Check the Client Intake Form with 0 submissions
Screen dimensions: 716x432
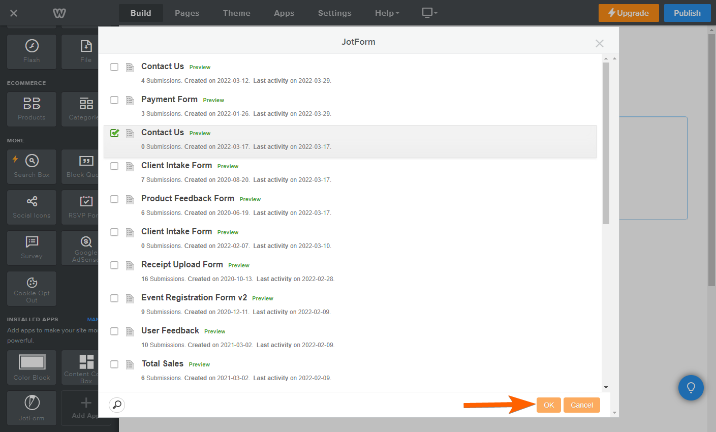tap(114, 232)
